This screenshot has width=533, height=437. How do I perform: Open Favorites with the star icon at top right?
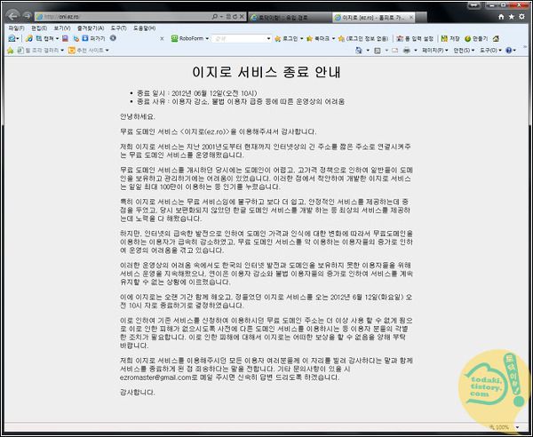coord(512,17)
